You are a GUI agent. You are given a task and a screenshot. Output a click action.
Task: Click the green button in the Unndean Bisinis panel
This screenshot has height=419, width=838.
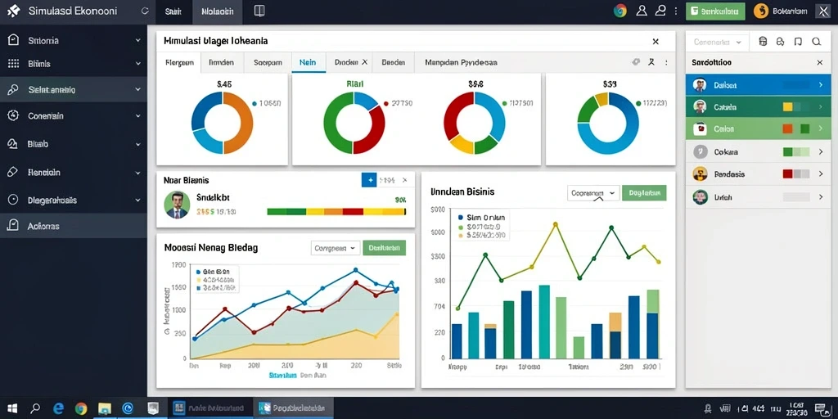click(x=644, y=193)
